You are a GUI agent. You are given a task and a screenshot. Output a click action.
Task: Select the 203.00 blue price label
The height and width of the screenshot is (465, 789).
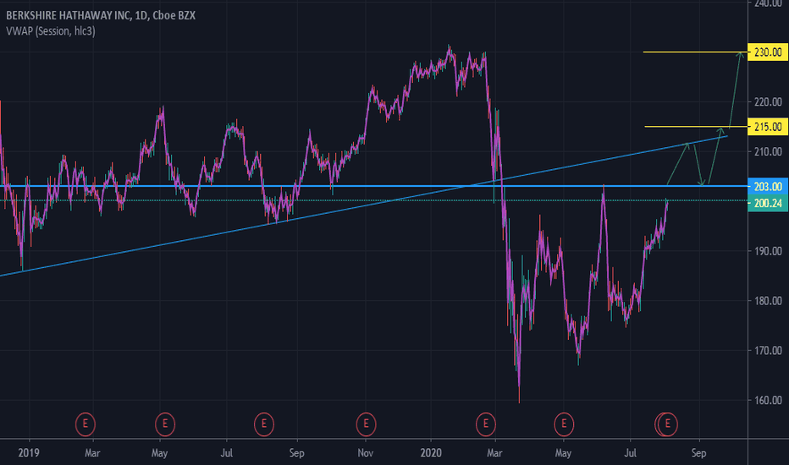[x=768, y=187]
